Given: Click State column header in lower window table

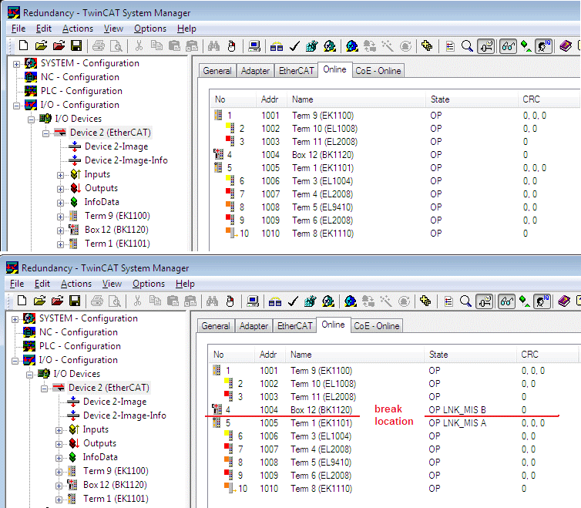Looking at the screenshot, I should coord(470,355).
